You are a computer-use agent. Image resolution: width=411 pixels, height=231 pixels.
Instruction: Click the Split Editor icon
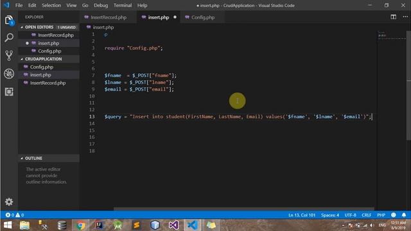[x=393, y=17]
